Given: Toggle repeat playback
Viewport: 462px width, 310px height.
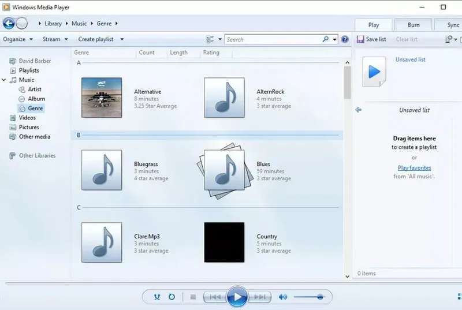Looking at the screenshot, I should click(x=172, y=297).
